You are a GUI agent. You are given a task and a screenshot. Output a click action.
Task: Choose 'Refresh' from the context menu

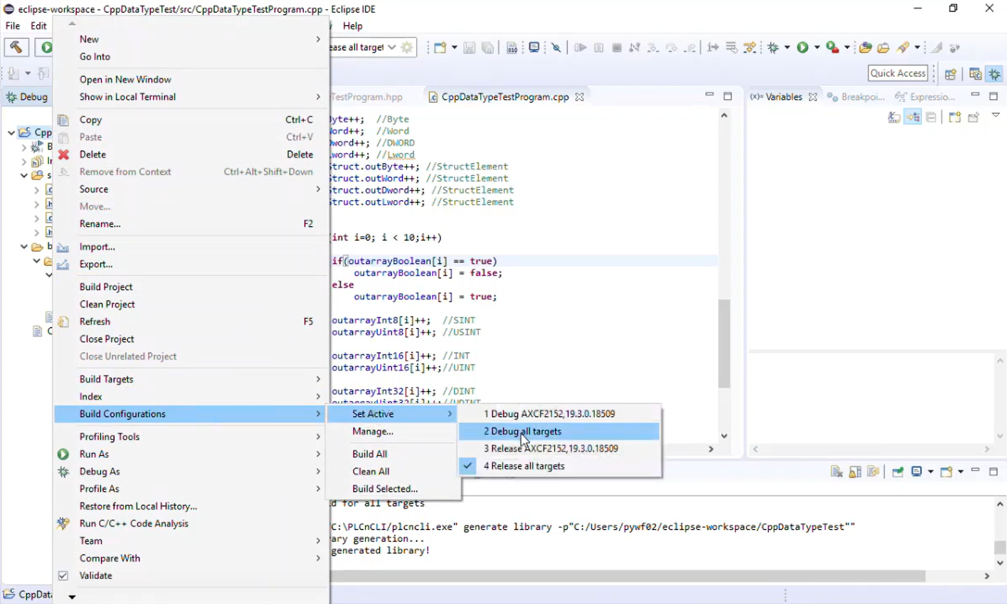(x=191, y=321)
